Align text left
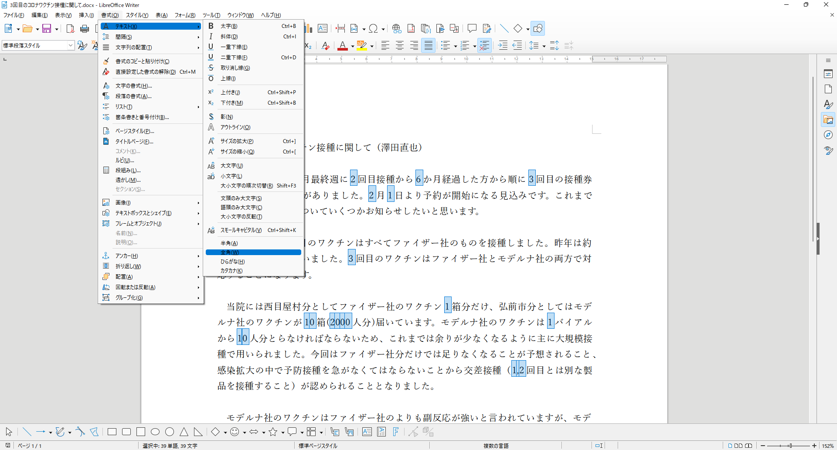 (385, 45)
